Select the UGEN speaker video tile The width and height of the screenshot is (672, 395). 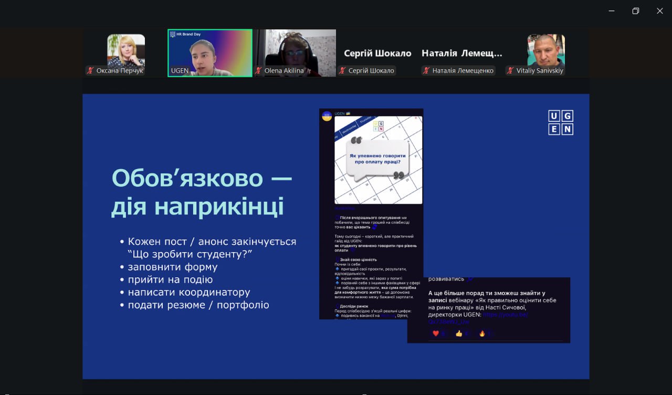(210, 53)
